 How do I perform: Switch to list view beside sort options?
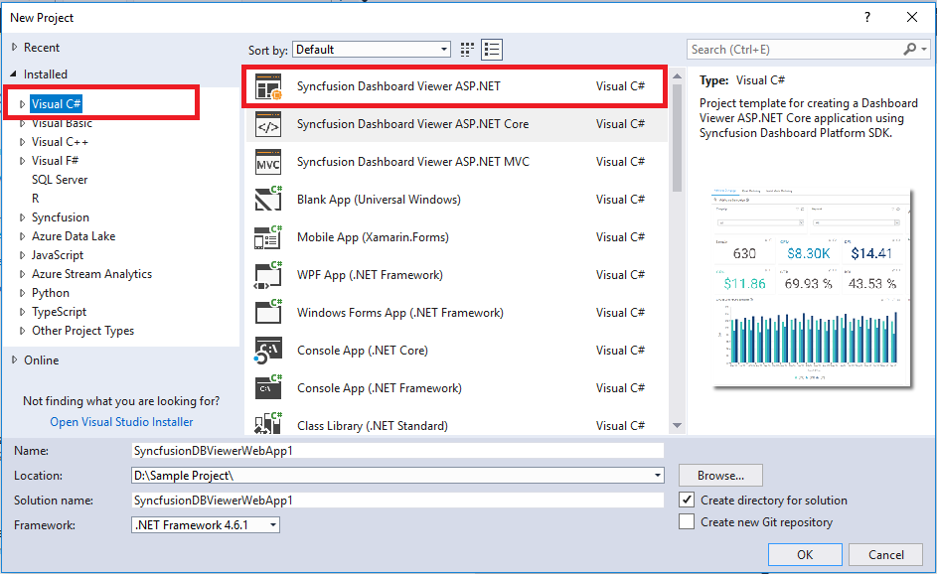click(x=491, y=49)
